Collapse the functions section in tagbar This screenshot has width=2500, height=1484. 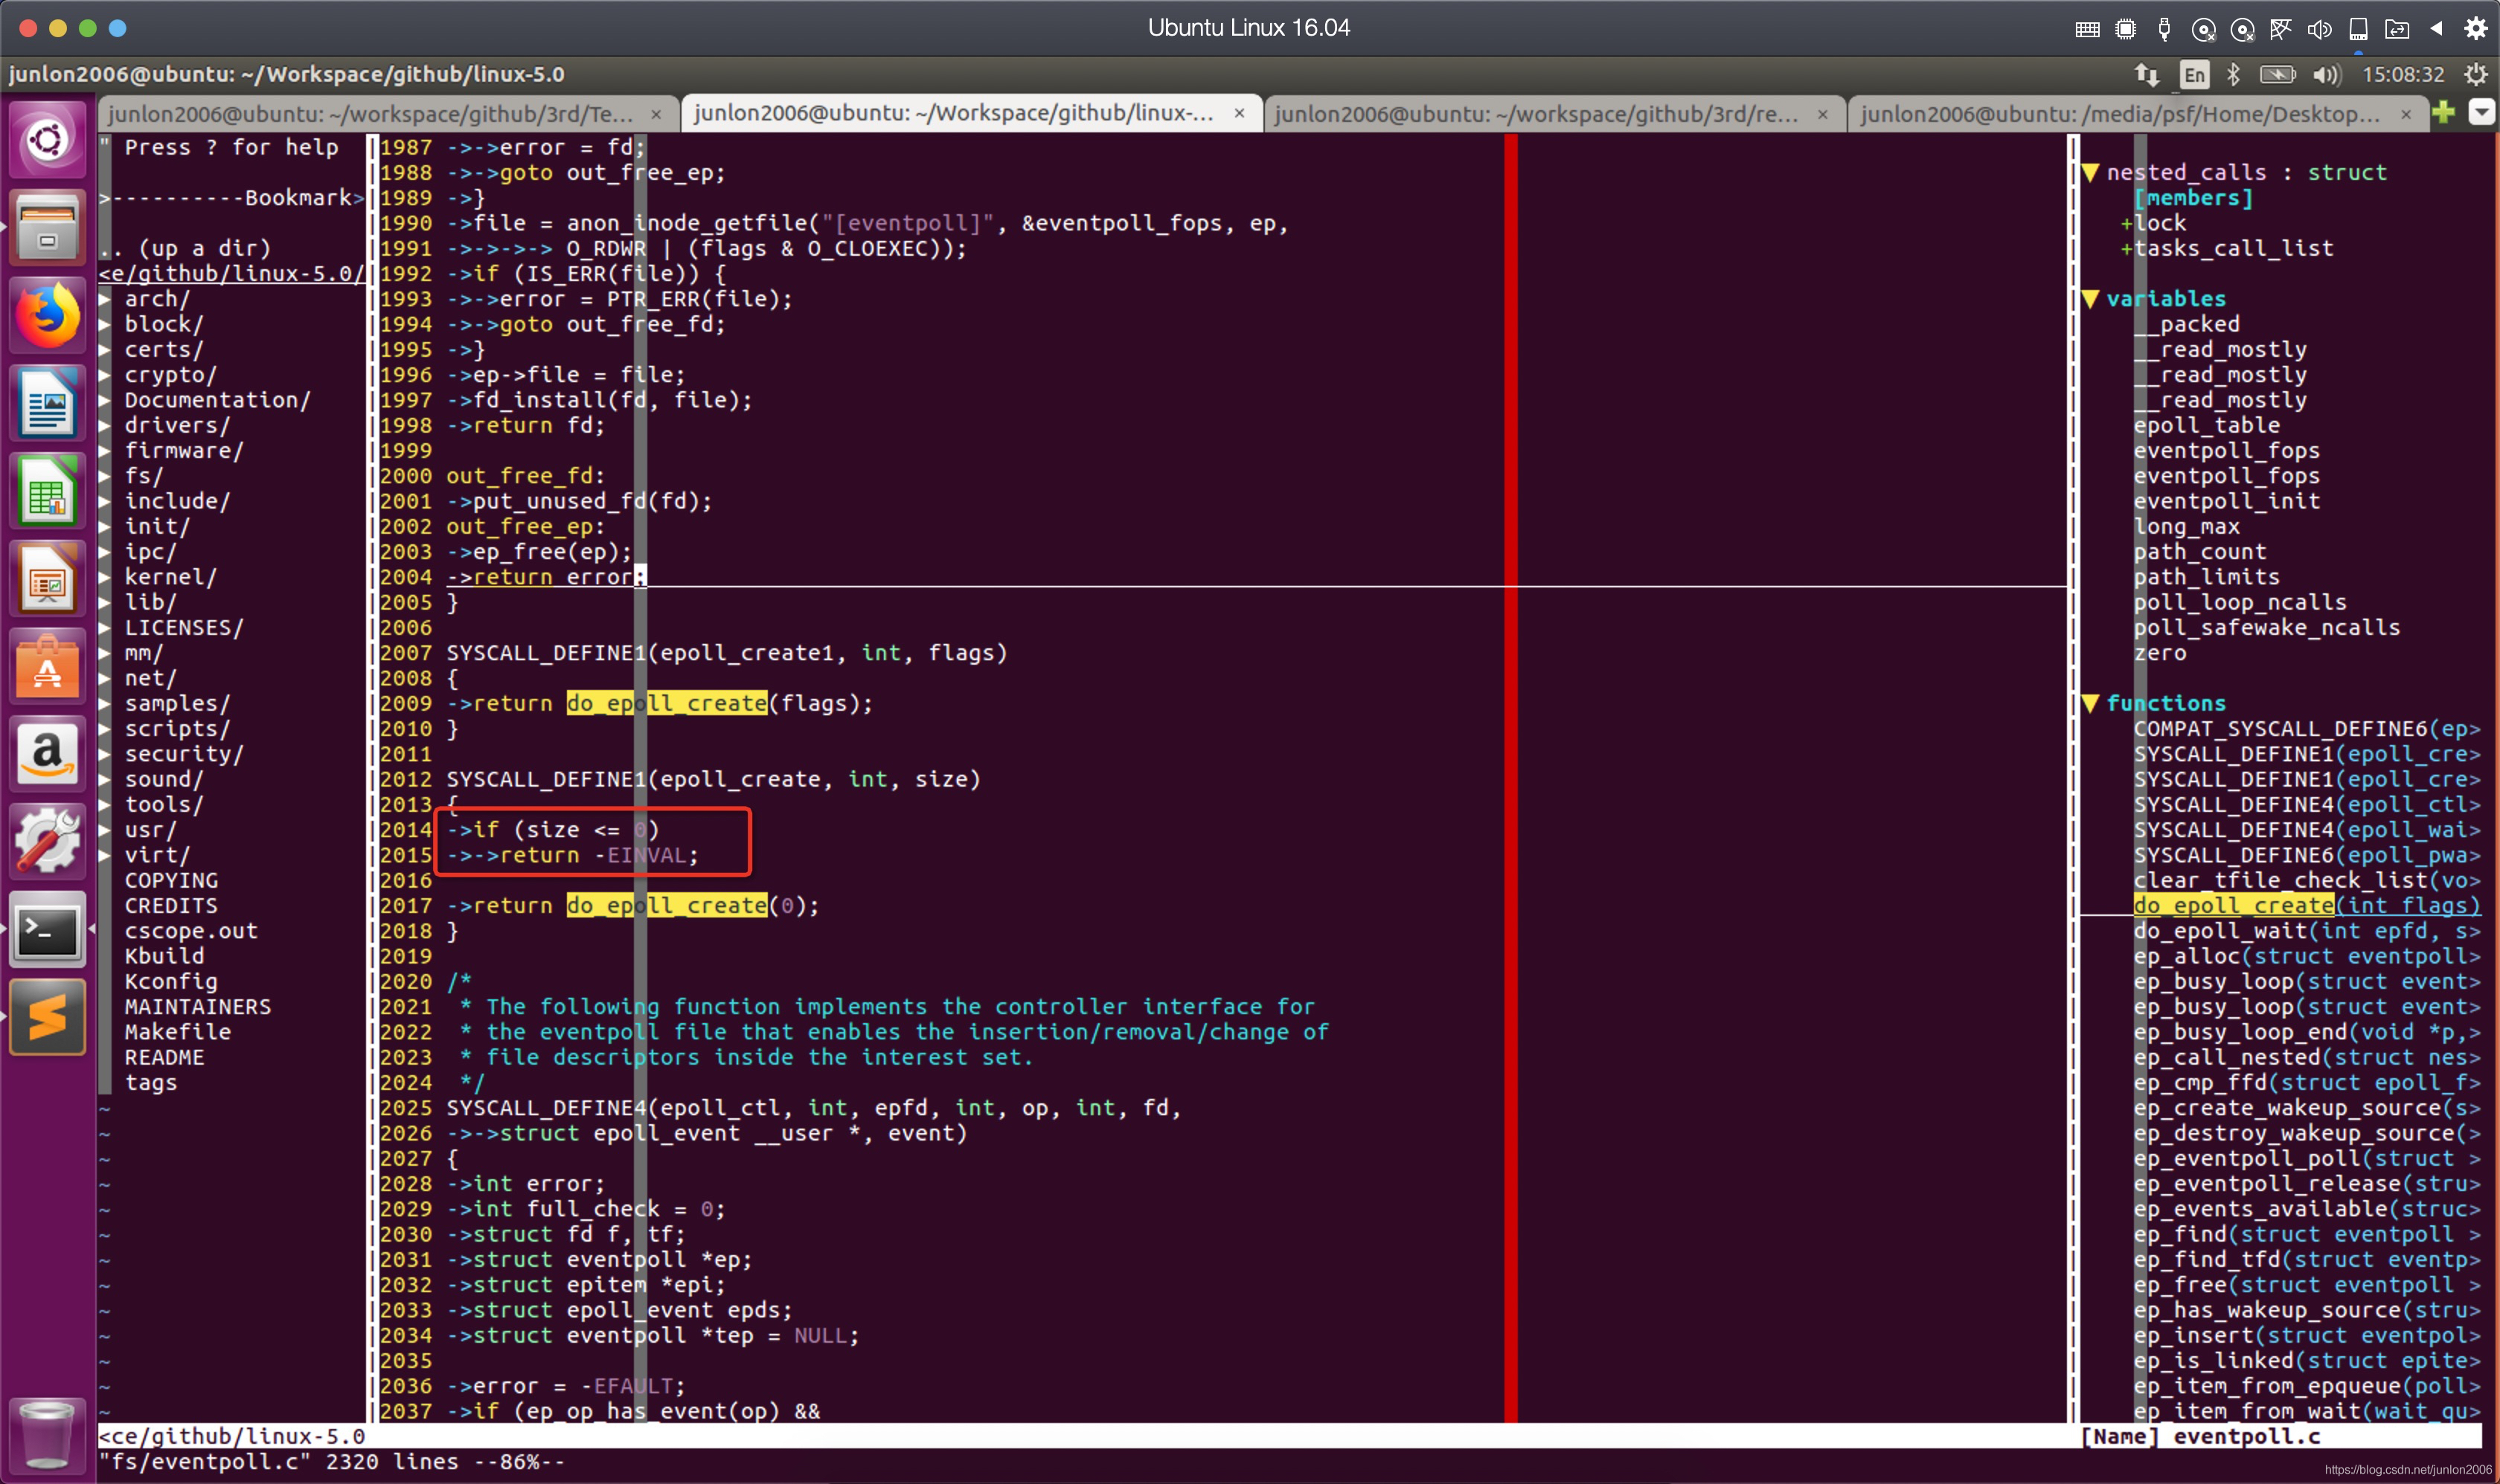(2091, 703)
